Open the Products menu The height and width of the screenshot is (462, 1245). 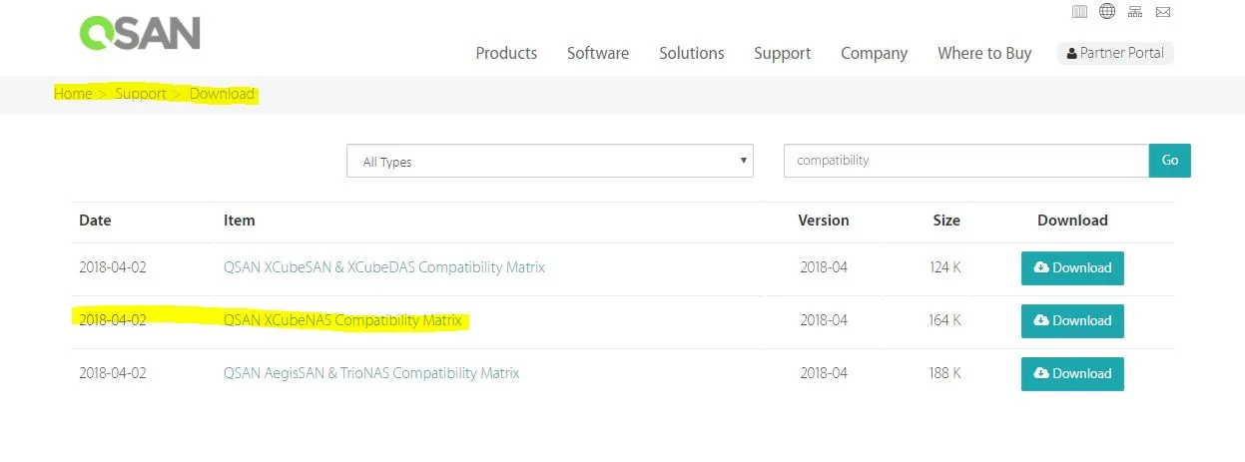coord(506,53)
